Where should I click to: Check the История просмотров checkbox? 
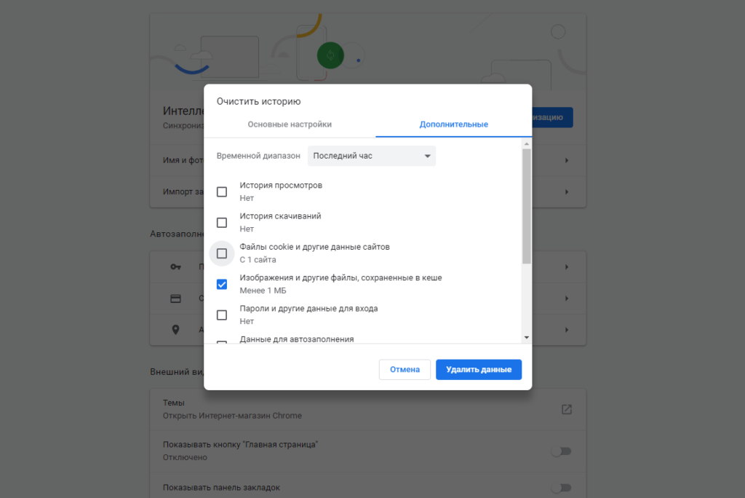pos(222,192)
